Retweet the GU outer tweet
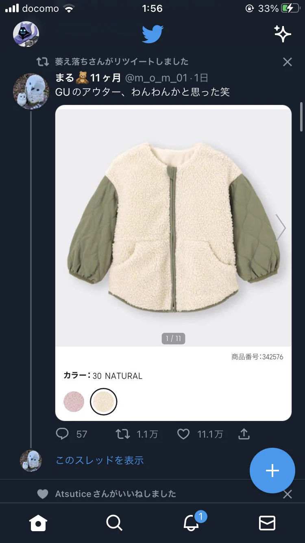 (x=123, y=434)
